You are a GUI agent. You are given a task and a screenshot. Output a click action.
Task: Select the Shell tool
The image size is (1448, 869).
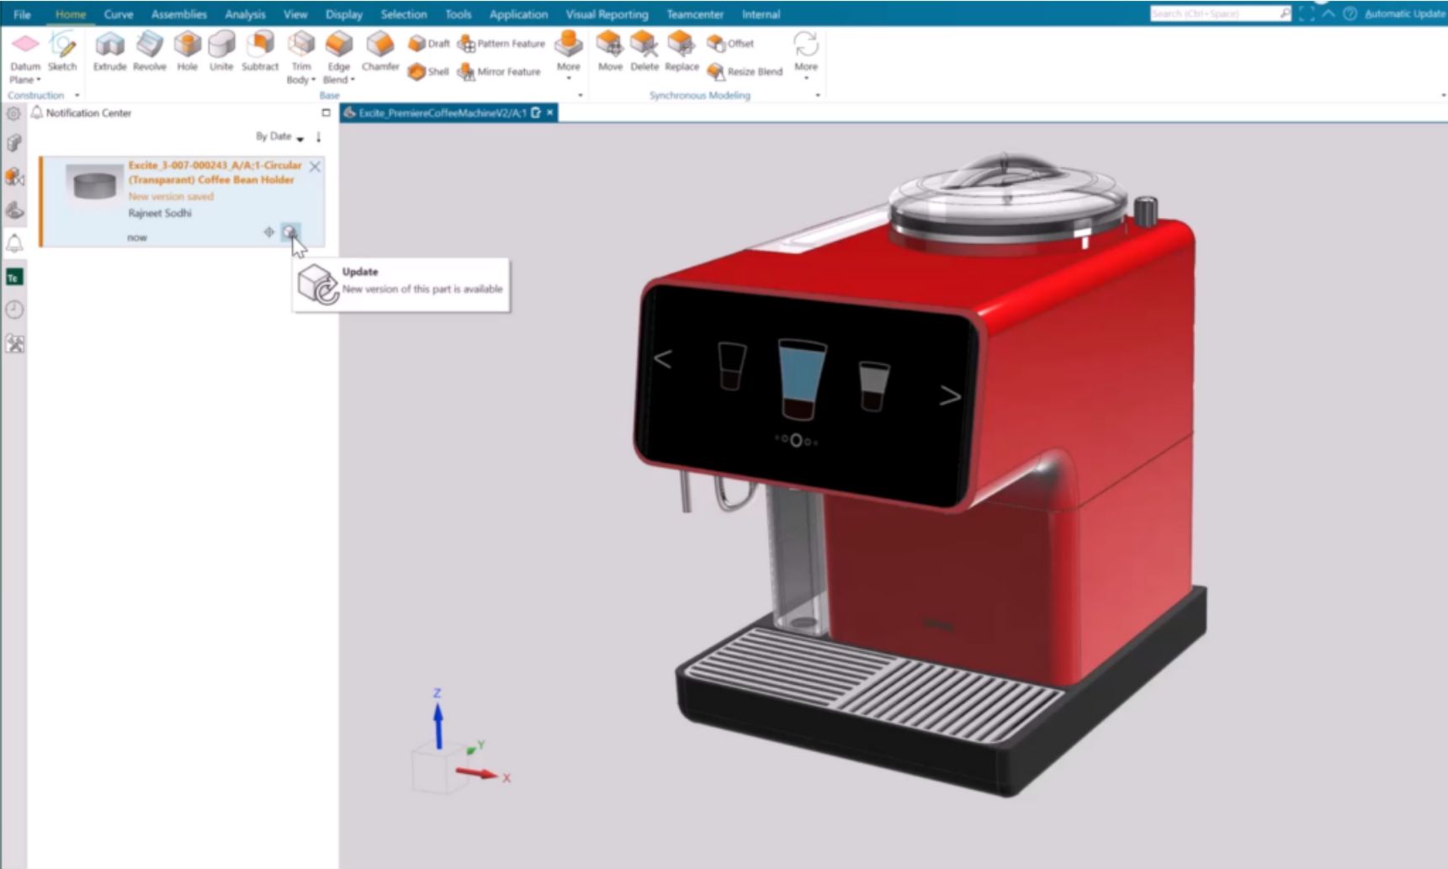point(427,72)
